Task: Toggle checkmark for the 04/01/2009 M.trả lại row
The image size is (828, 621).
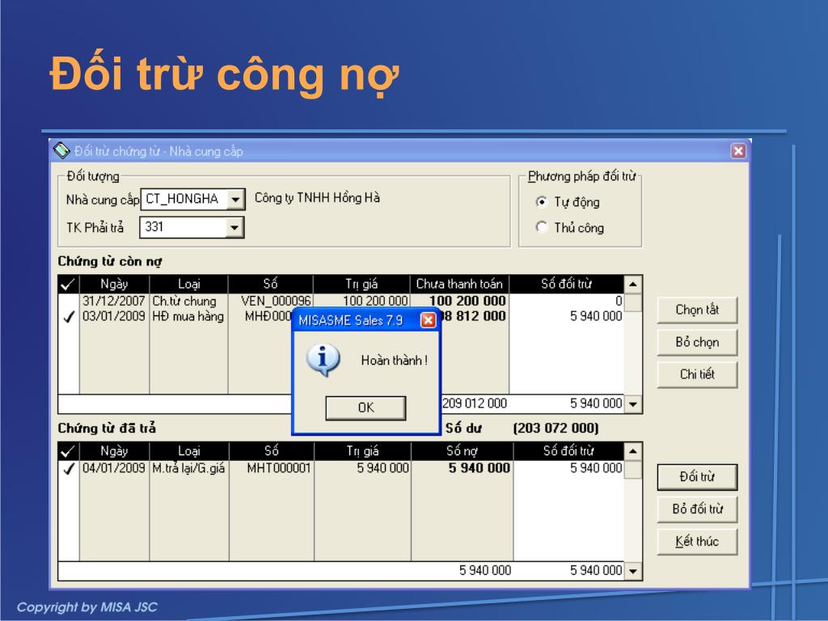Action: (x=68, y=468)
